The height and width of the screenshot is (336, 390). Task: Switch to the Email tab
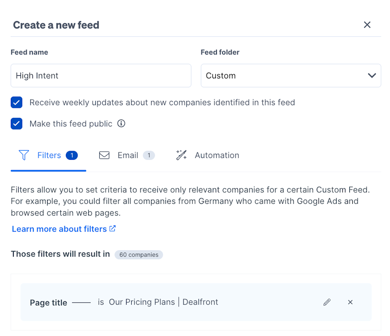[x=127, y=155]
